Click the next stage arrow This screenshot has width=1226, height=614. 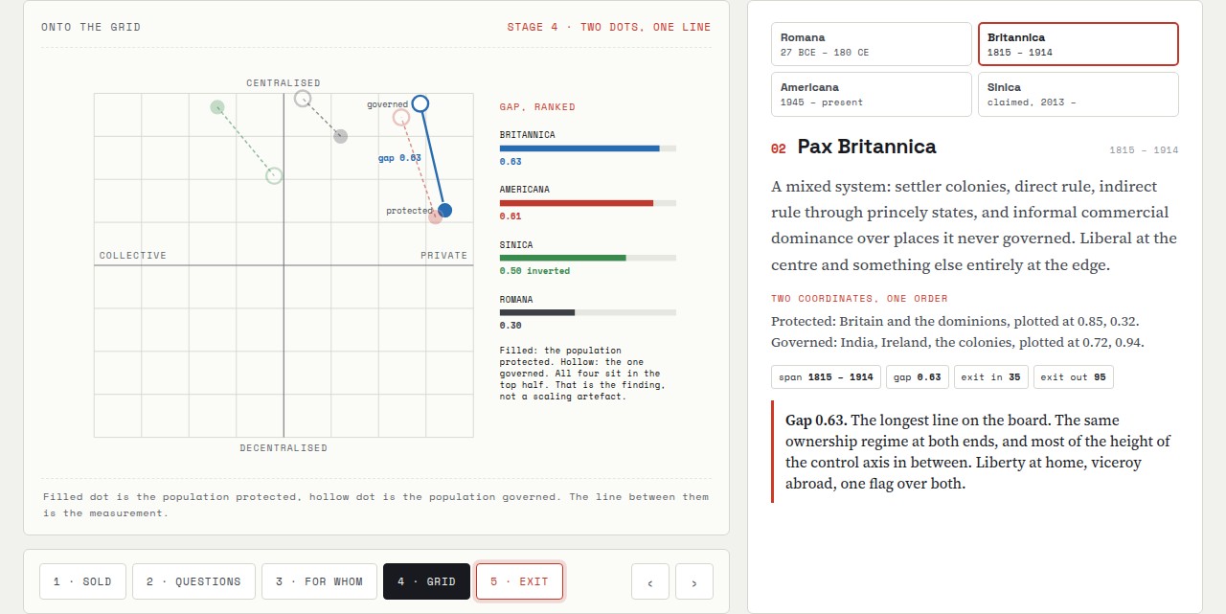[x=694, y=581]
